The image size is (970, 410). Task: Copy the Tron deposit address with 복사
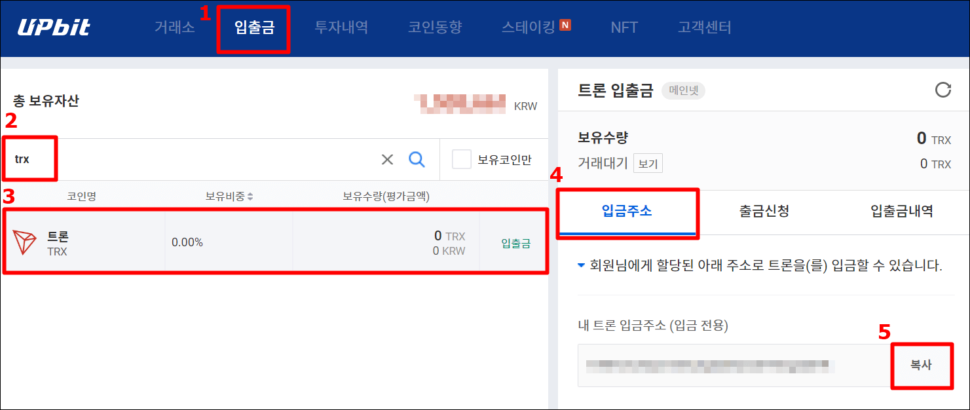[922, 365]
